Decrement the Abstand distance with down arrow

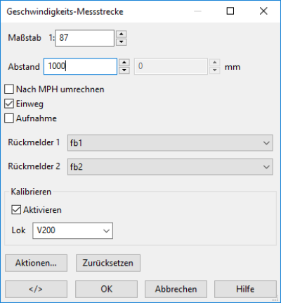tap(124, 70)
